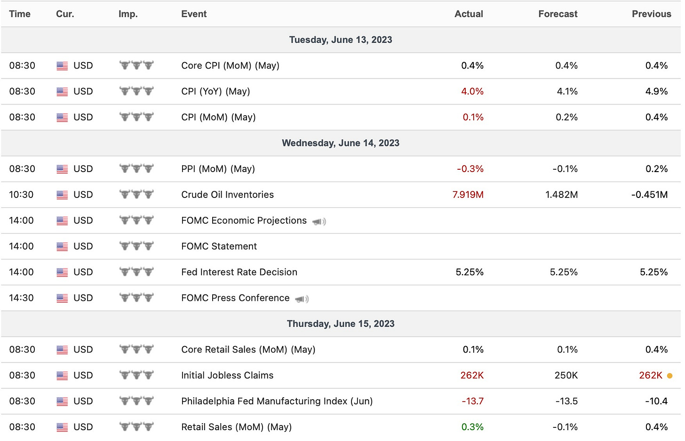
Task: Open the FOMC Statement event
Action: [219, 246]
